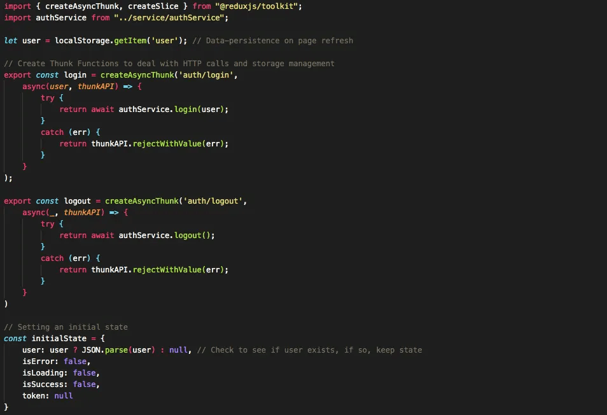Click the authService.login(user) call
The image size is (607, 415).
173,109
